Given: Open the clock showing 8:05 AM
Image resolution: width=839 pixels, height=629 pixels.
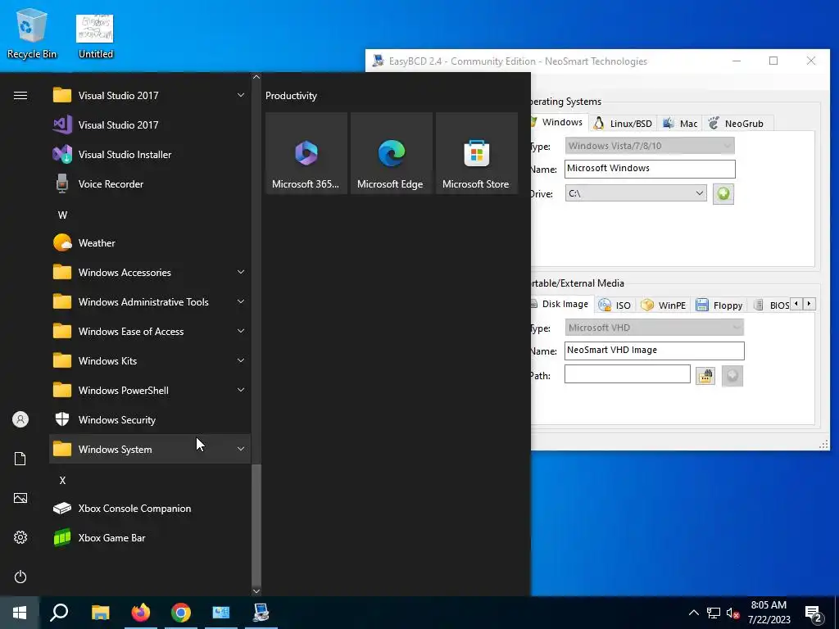Looking at the screenshot, I should pos(769,613).
